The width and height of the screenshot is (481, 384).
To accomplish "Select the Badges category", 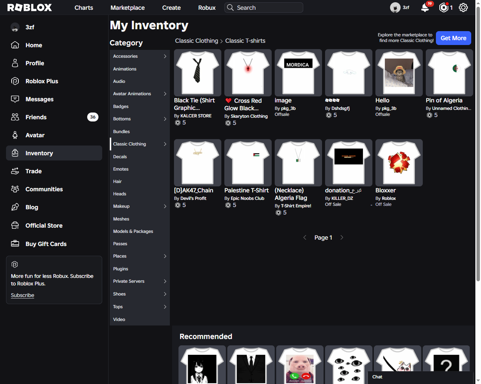I will pos(140,106).
